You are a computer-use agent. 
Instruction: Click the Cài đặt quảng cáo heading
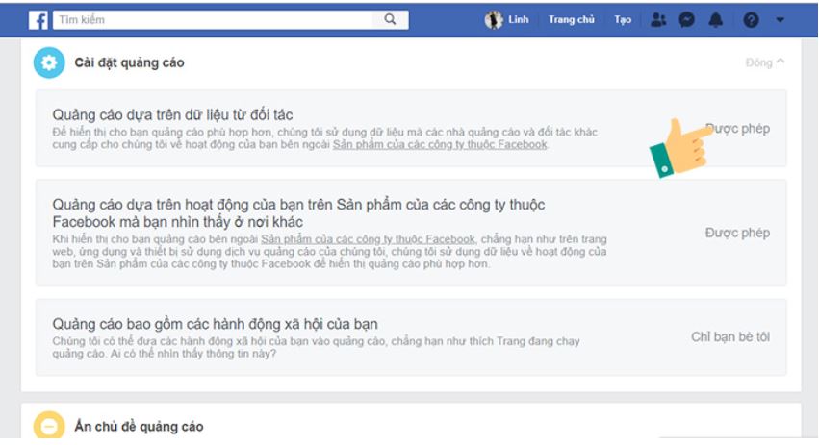tap(129, 62)
